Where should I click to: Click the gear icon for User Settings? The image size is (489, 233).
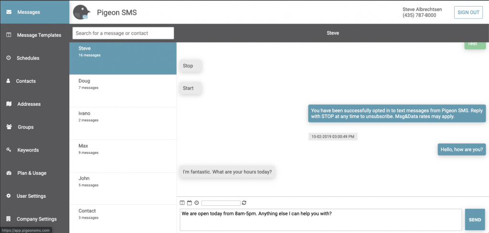(x=9, y=196)
